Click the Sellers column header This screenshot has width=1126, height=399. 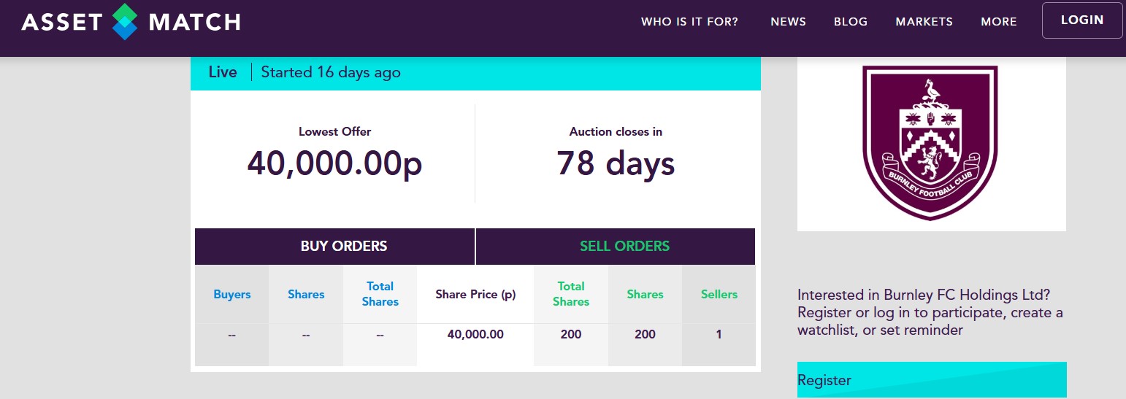click(x=719, y=295)
